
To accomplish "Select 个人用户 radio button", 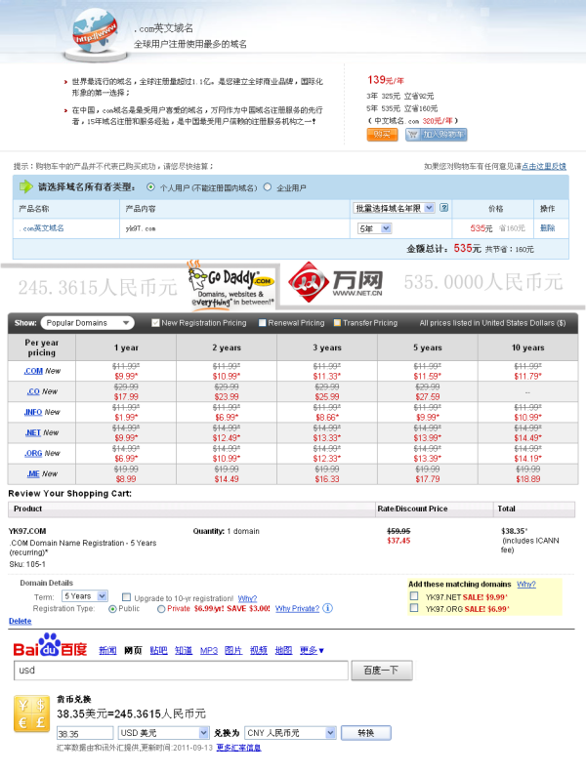I will click(150, 187).
